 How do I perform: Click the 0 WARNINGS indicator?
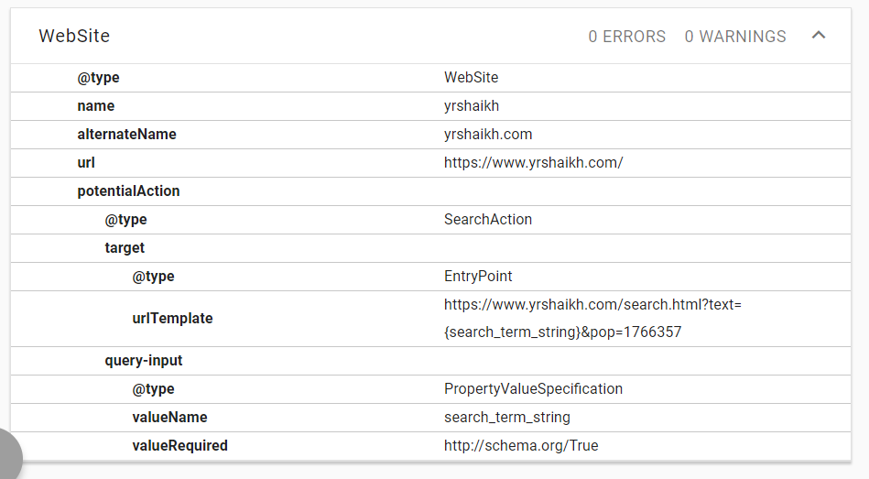(x=734, y=37)
